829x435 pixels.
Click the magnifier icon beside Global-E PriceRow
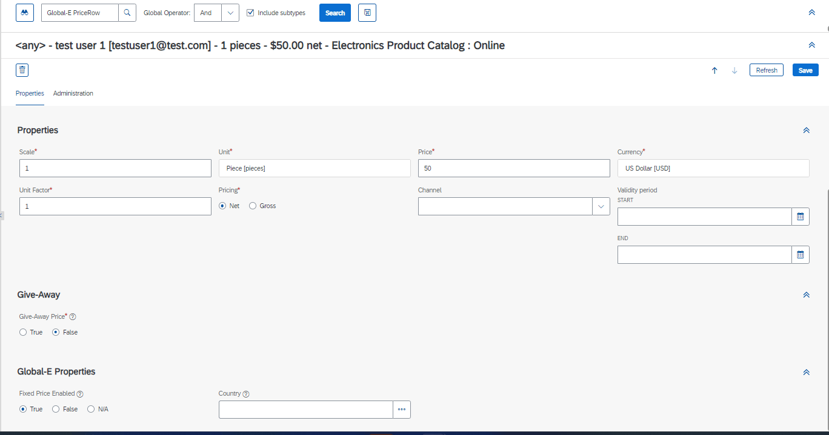click(x=127, y=13)
